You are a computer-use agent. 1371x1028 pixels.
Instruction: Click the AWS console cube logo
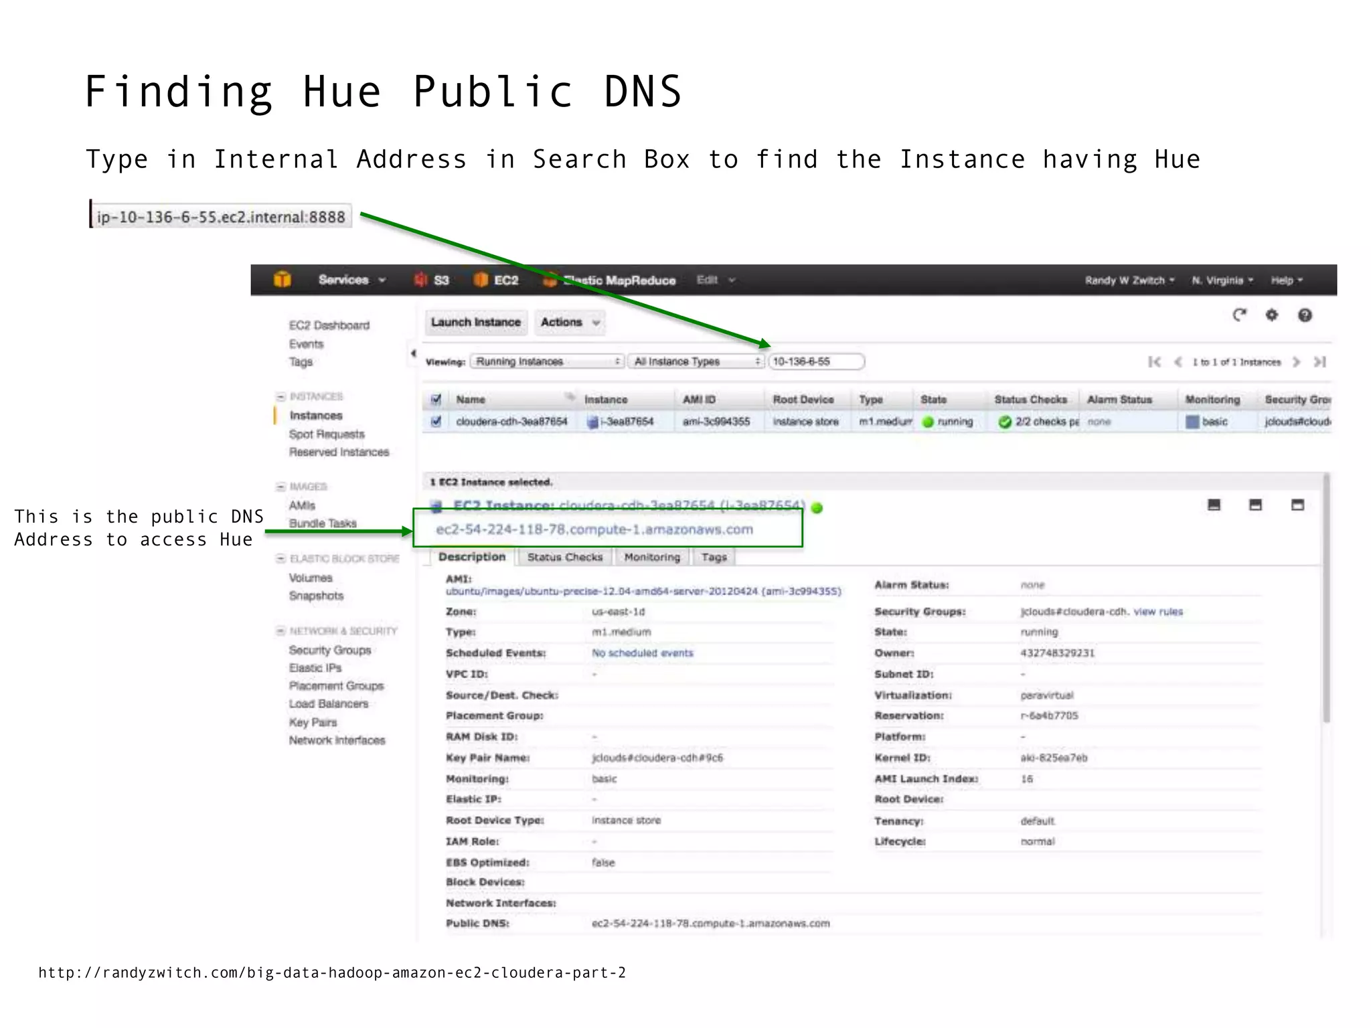[283, 279]
